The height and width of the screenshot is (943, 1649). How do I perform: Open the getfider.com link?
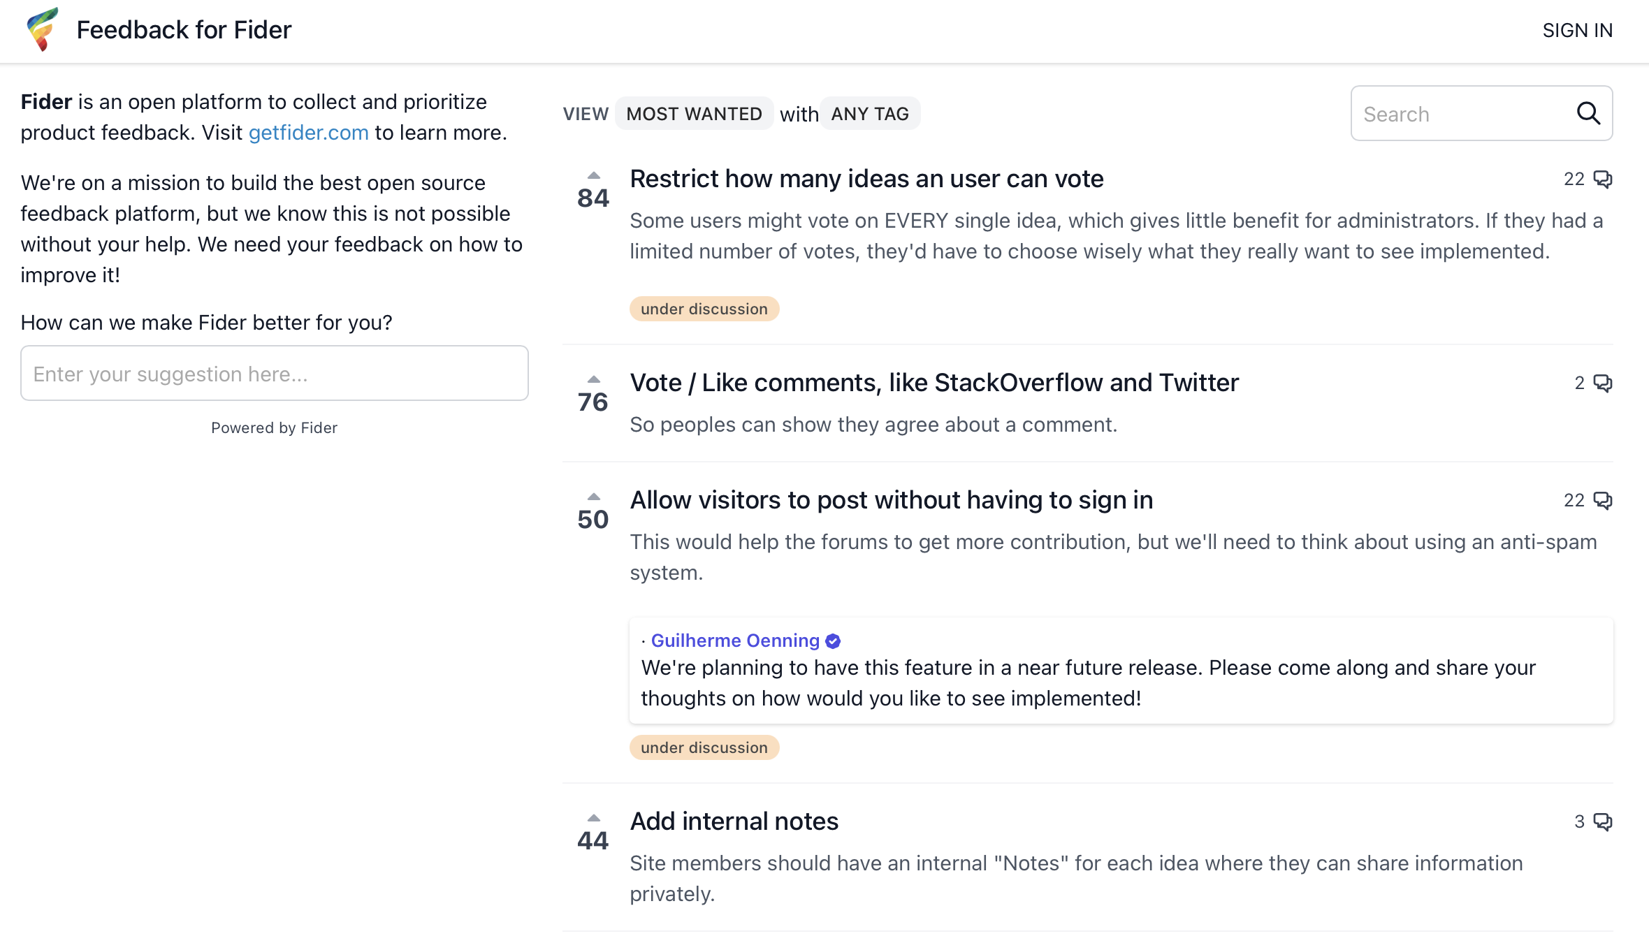(x=308, y=133)
